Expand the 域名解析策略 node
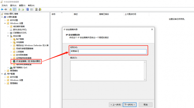 (x=8, y=26)
